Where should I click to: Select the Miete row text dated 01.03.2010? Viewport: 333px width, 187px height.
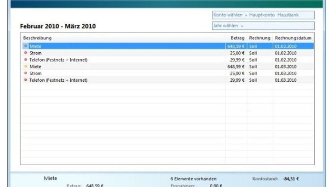pyautogui.click(x=35, y=67)
